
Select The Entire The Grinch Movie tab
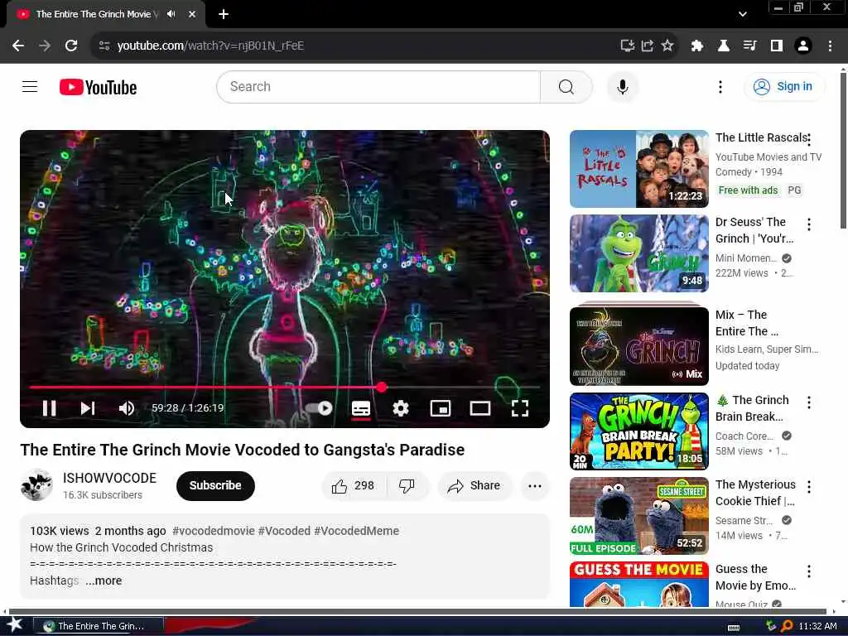pos(105,15)
